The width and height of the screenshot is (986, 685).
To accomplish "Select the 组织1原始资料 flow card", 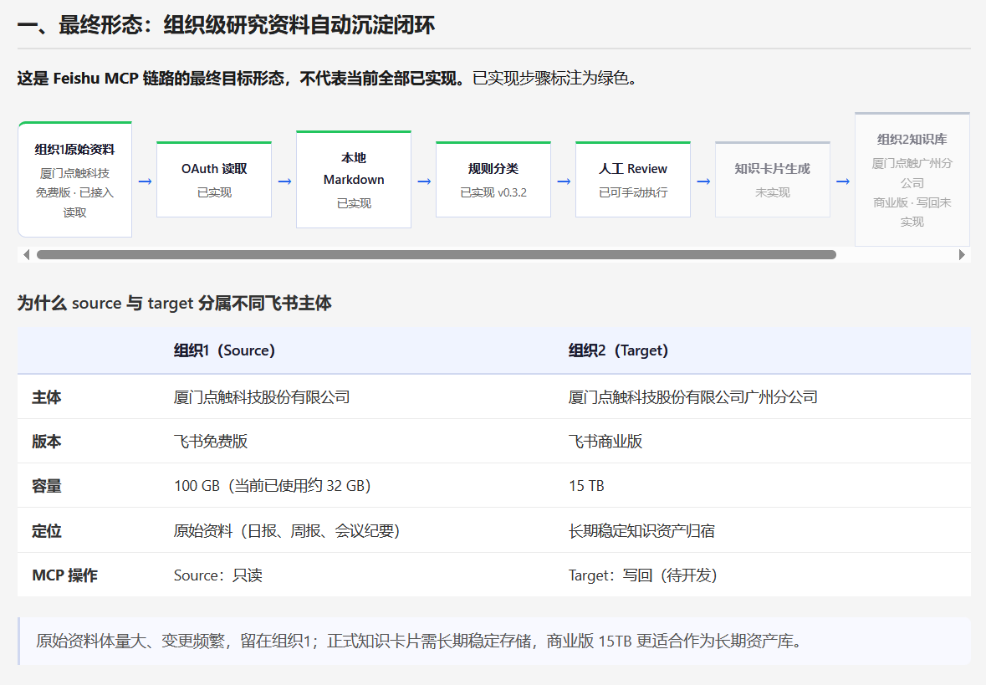I will click(x=74, y=179).
